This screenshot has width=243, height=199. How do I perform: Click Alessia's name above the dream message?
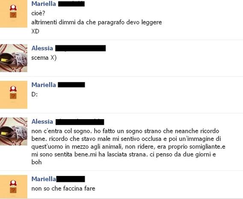42,121
